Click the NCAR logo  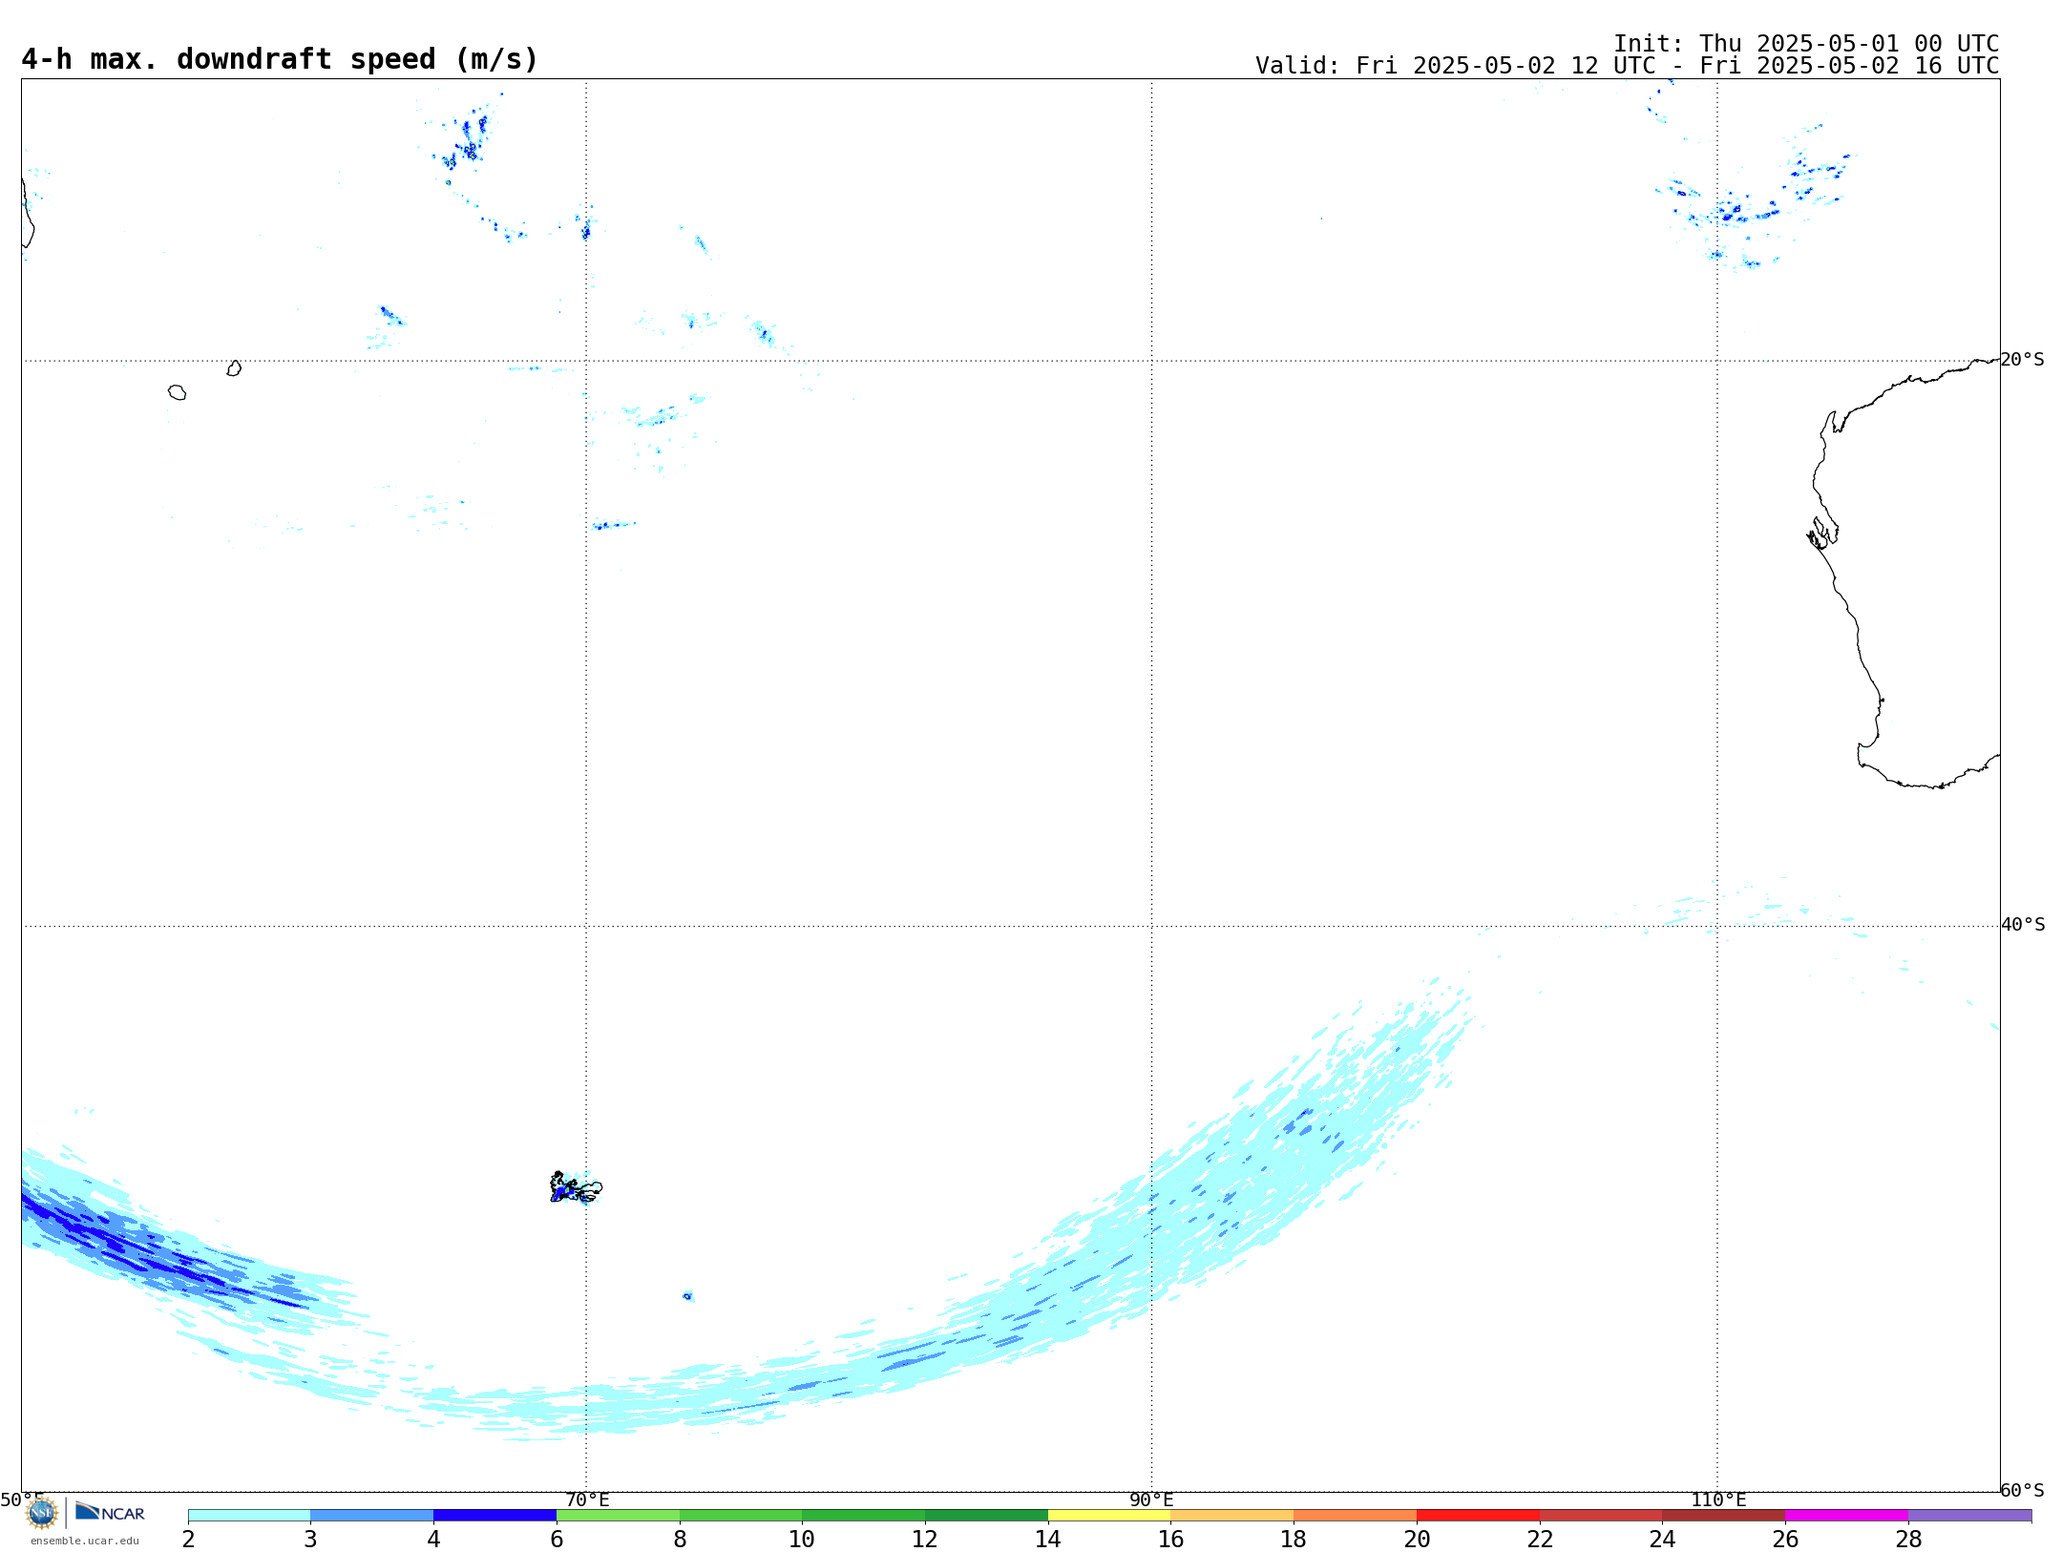[x=111, y=1512]
